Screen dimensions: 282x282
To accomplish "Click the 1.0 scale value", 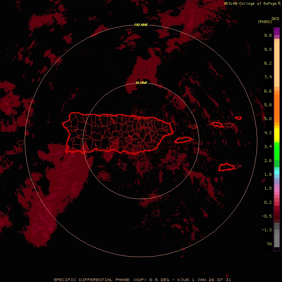I will (268, 188).
